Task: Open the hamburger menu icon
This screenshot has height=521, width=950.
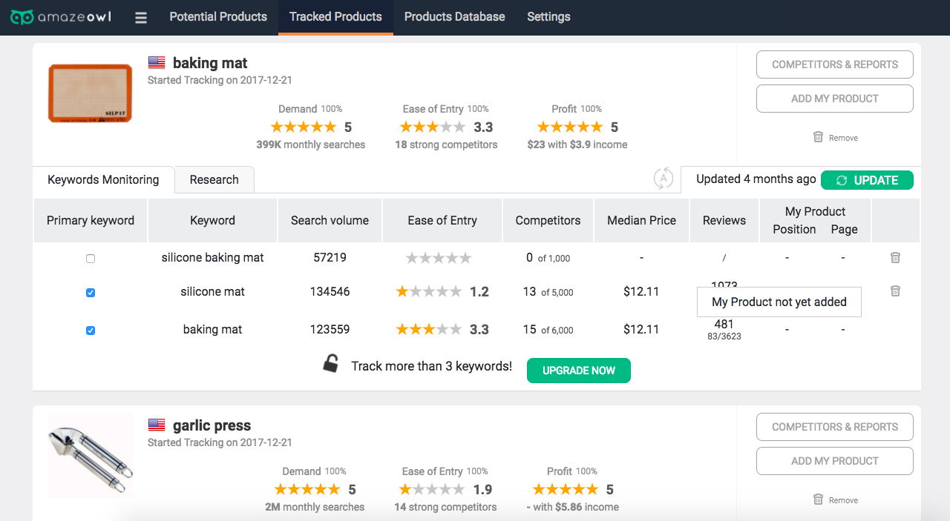Action: 141,18
